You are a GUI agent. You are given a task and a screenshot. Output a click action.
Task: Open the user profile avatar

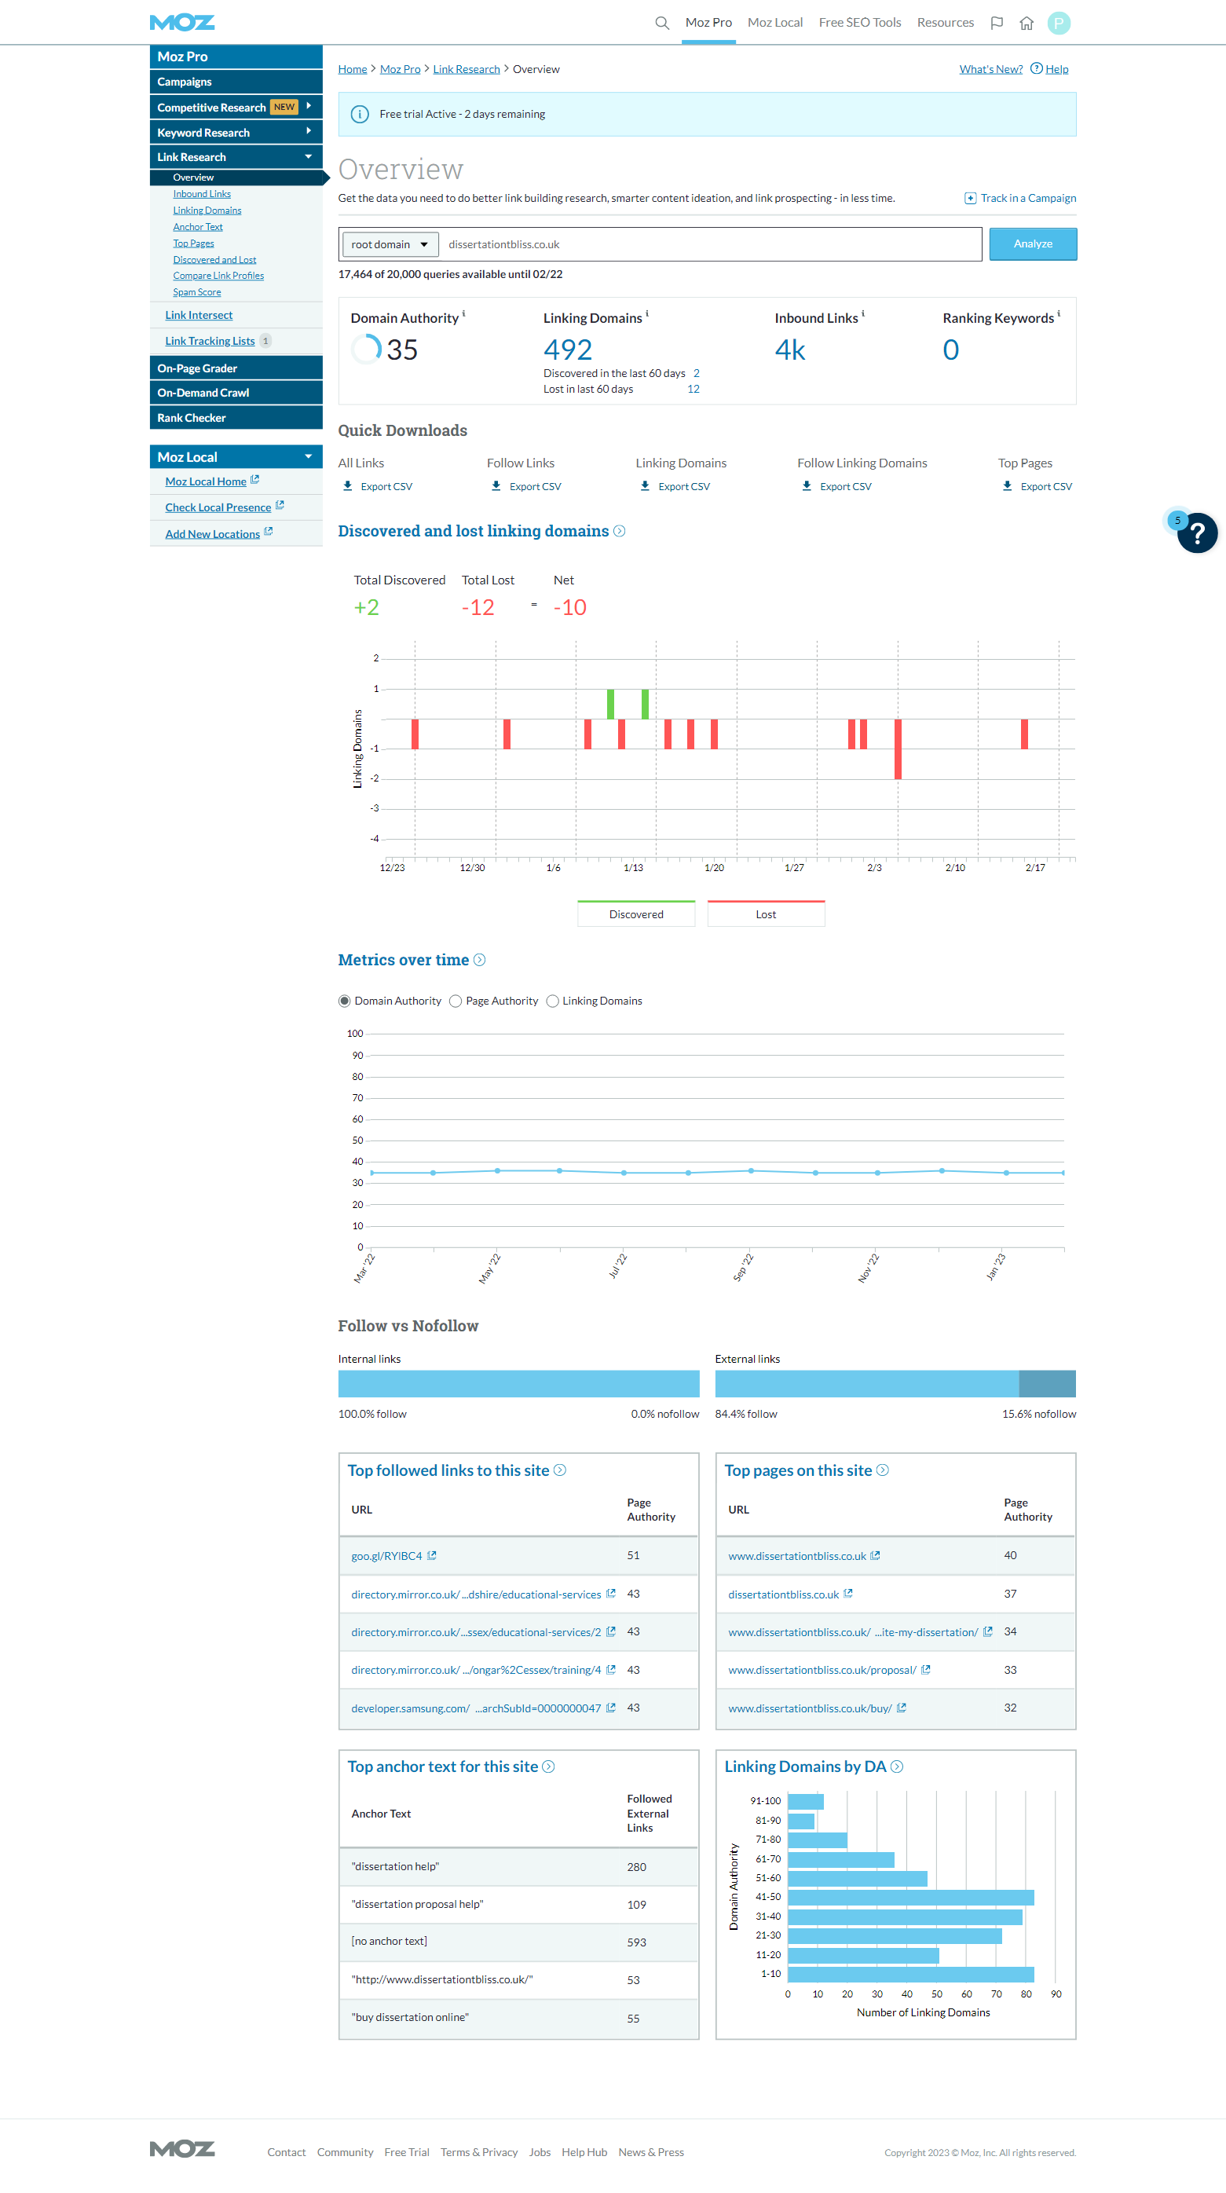click(1058, 23)
